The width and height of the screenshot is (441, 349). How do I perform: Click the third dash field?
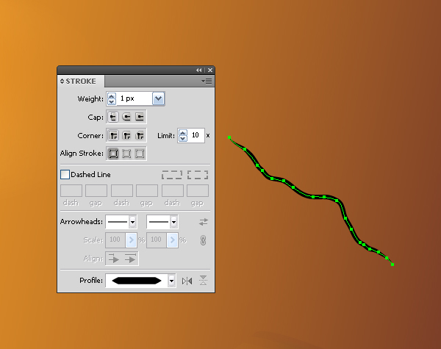pyautogui.click(x=173, y=191)
